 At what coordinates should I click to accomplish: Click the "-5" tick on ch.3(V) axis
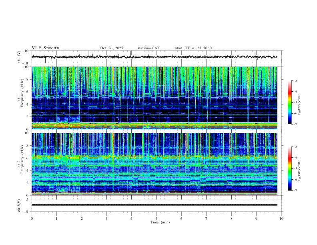click(27, 212)
